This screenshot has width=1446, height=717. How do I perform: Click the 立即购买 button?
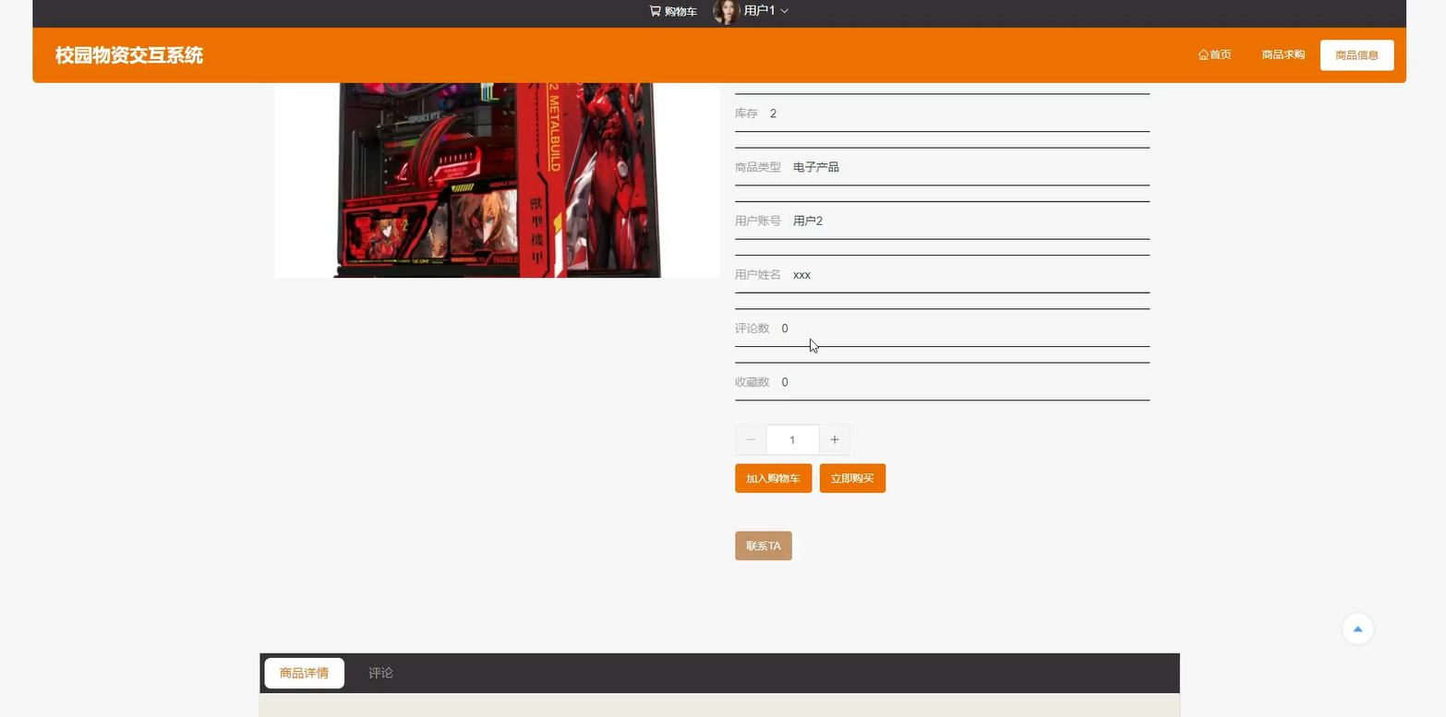[x=852, y=479]
